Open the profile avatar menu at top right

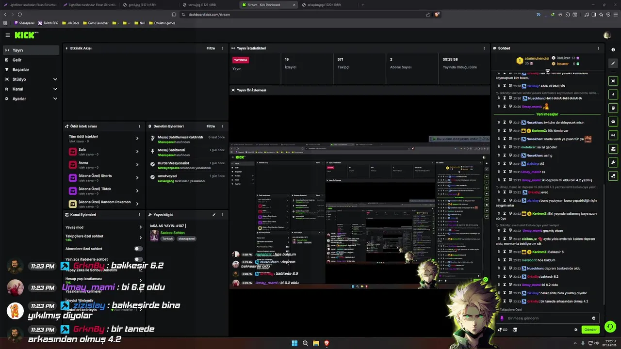click(607, 35)
